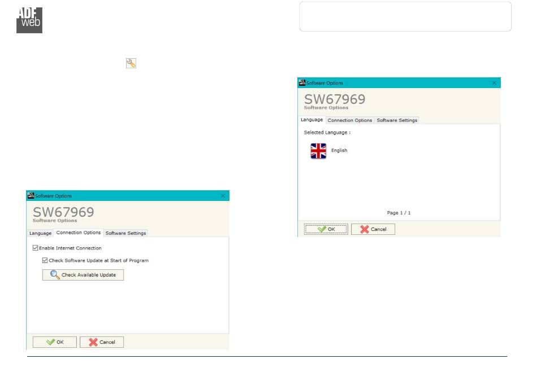Toggle Check Software Update at Start checkbox

point(45,260)
